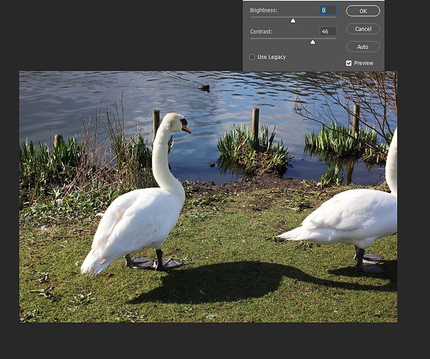The width and height of the screenshot is (430, 359).
Task: Apply Auto brightness and contrast
Action: click(363, 46)
